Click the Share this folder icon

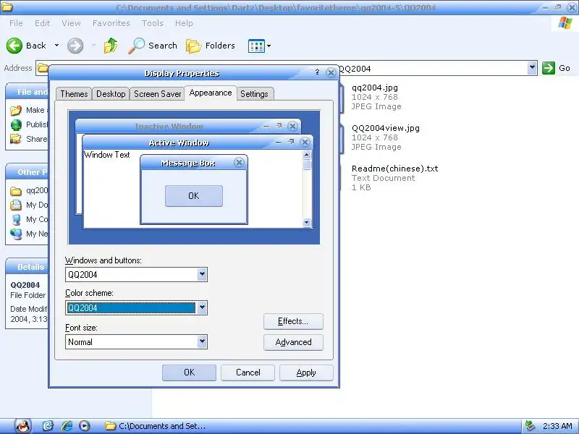pos(15,139)
